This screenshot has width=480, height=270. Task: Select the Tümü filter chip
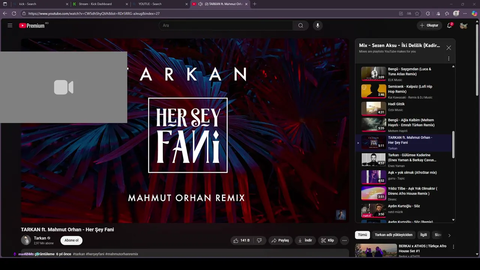[x=362, y=235]
